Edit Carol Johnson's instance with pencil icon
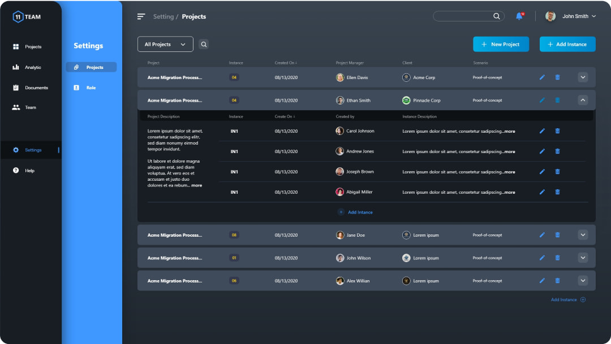Image resolution: width=611 pixels, height=344 pixels. click(542, 131)
